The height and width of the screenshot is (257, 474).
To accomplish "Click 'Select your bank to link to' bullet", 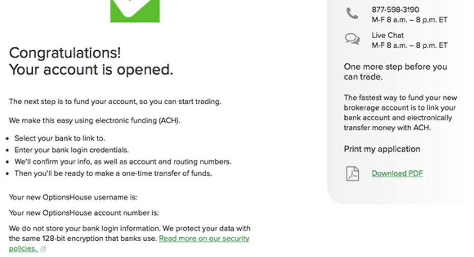I will pos(60,139).
